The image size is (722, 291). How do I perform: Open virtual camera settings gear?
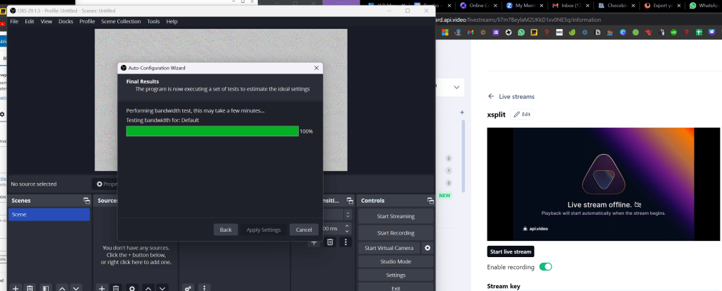[x=427, y=248]
